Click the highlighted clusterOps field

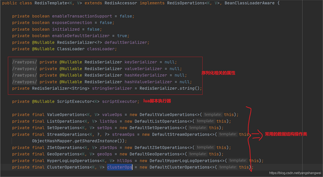pyautogui.click(x=119, y=167)
